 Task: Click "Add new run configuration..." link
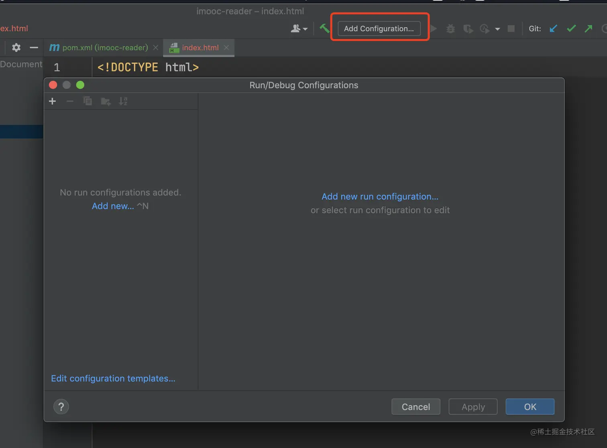tap(380, 197)
